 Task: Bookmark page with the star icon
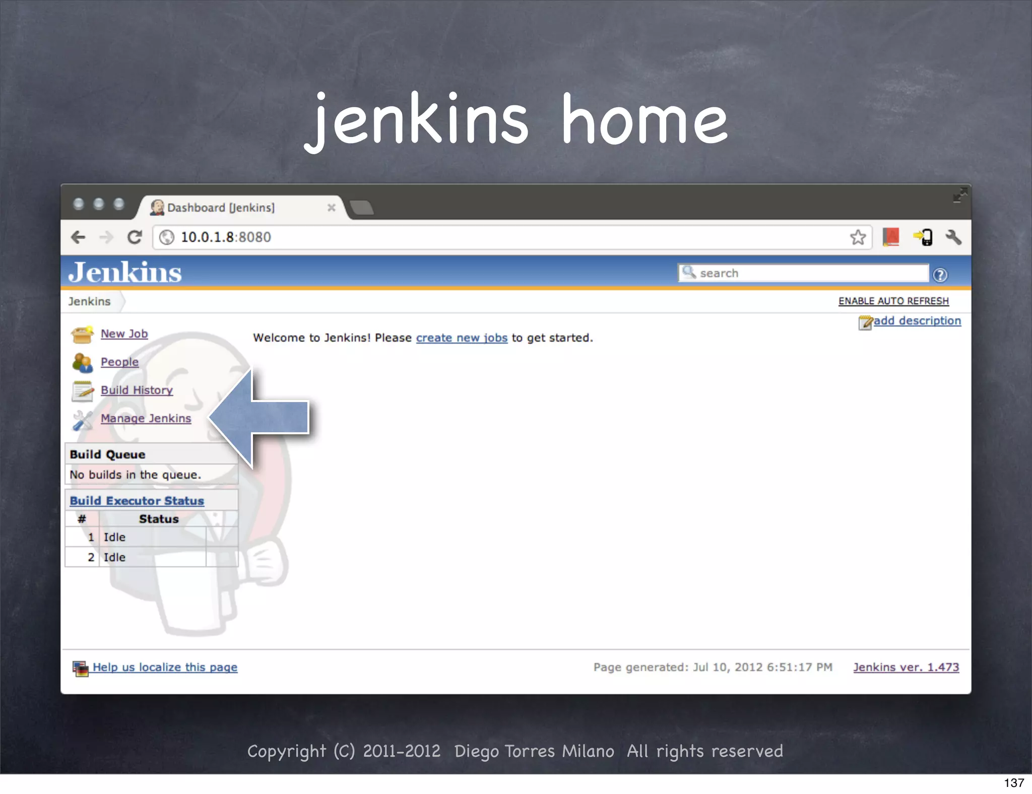click(858, 237)
